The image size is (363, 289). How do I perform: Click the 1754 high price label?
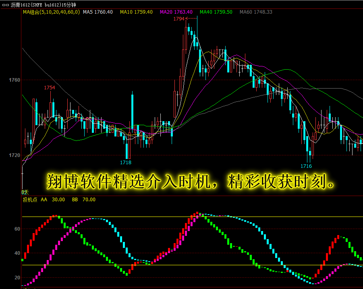[x=50, y=88]
